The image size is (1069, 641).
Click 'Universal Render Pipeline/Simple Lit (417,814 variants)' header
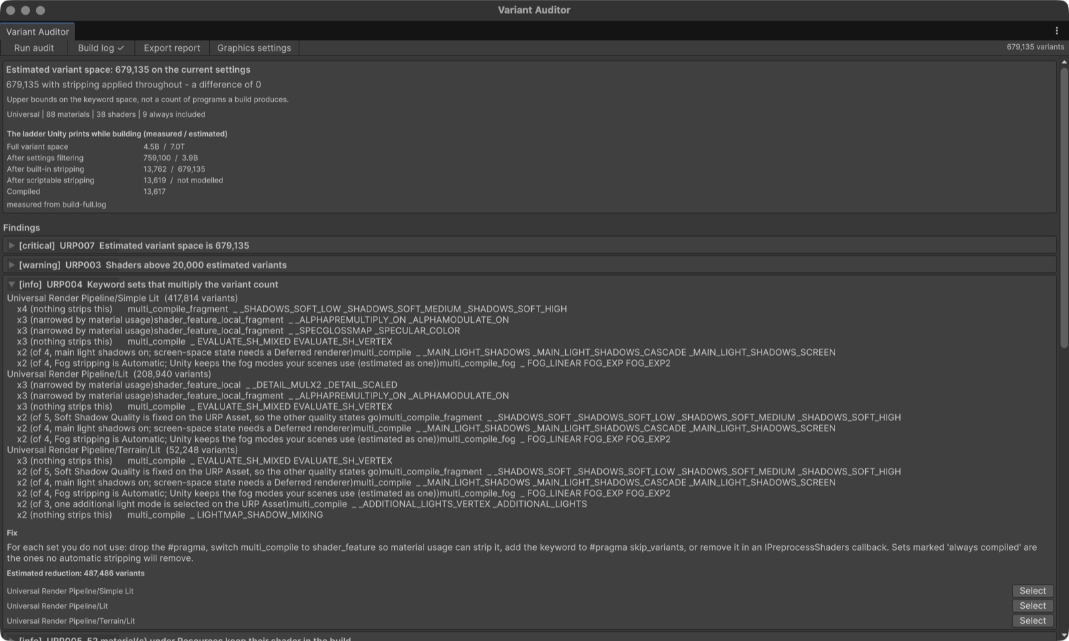(122, 298)
